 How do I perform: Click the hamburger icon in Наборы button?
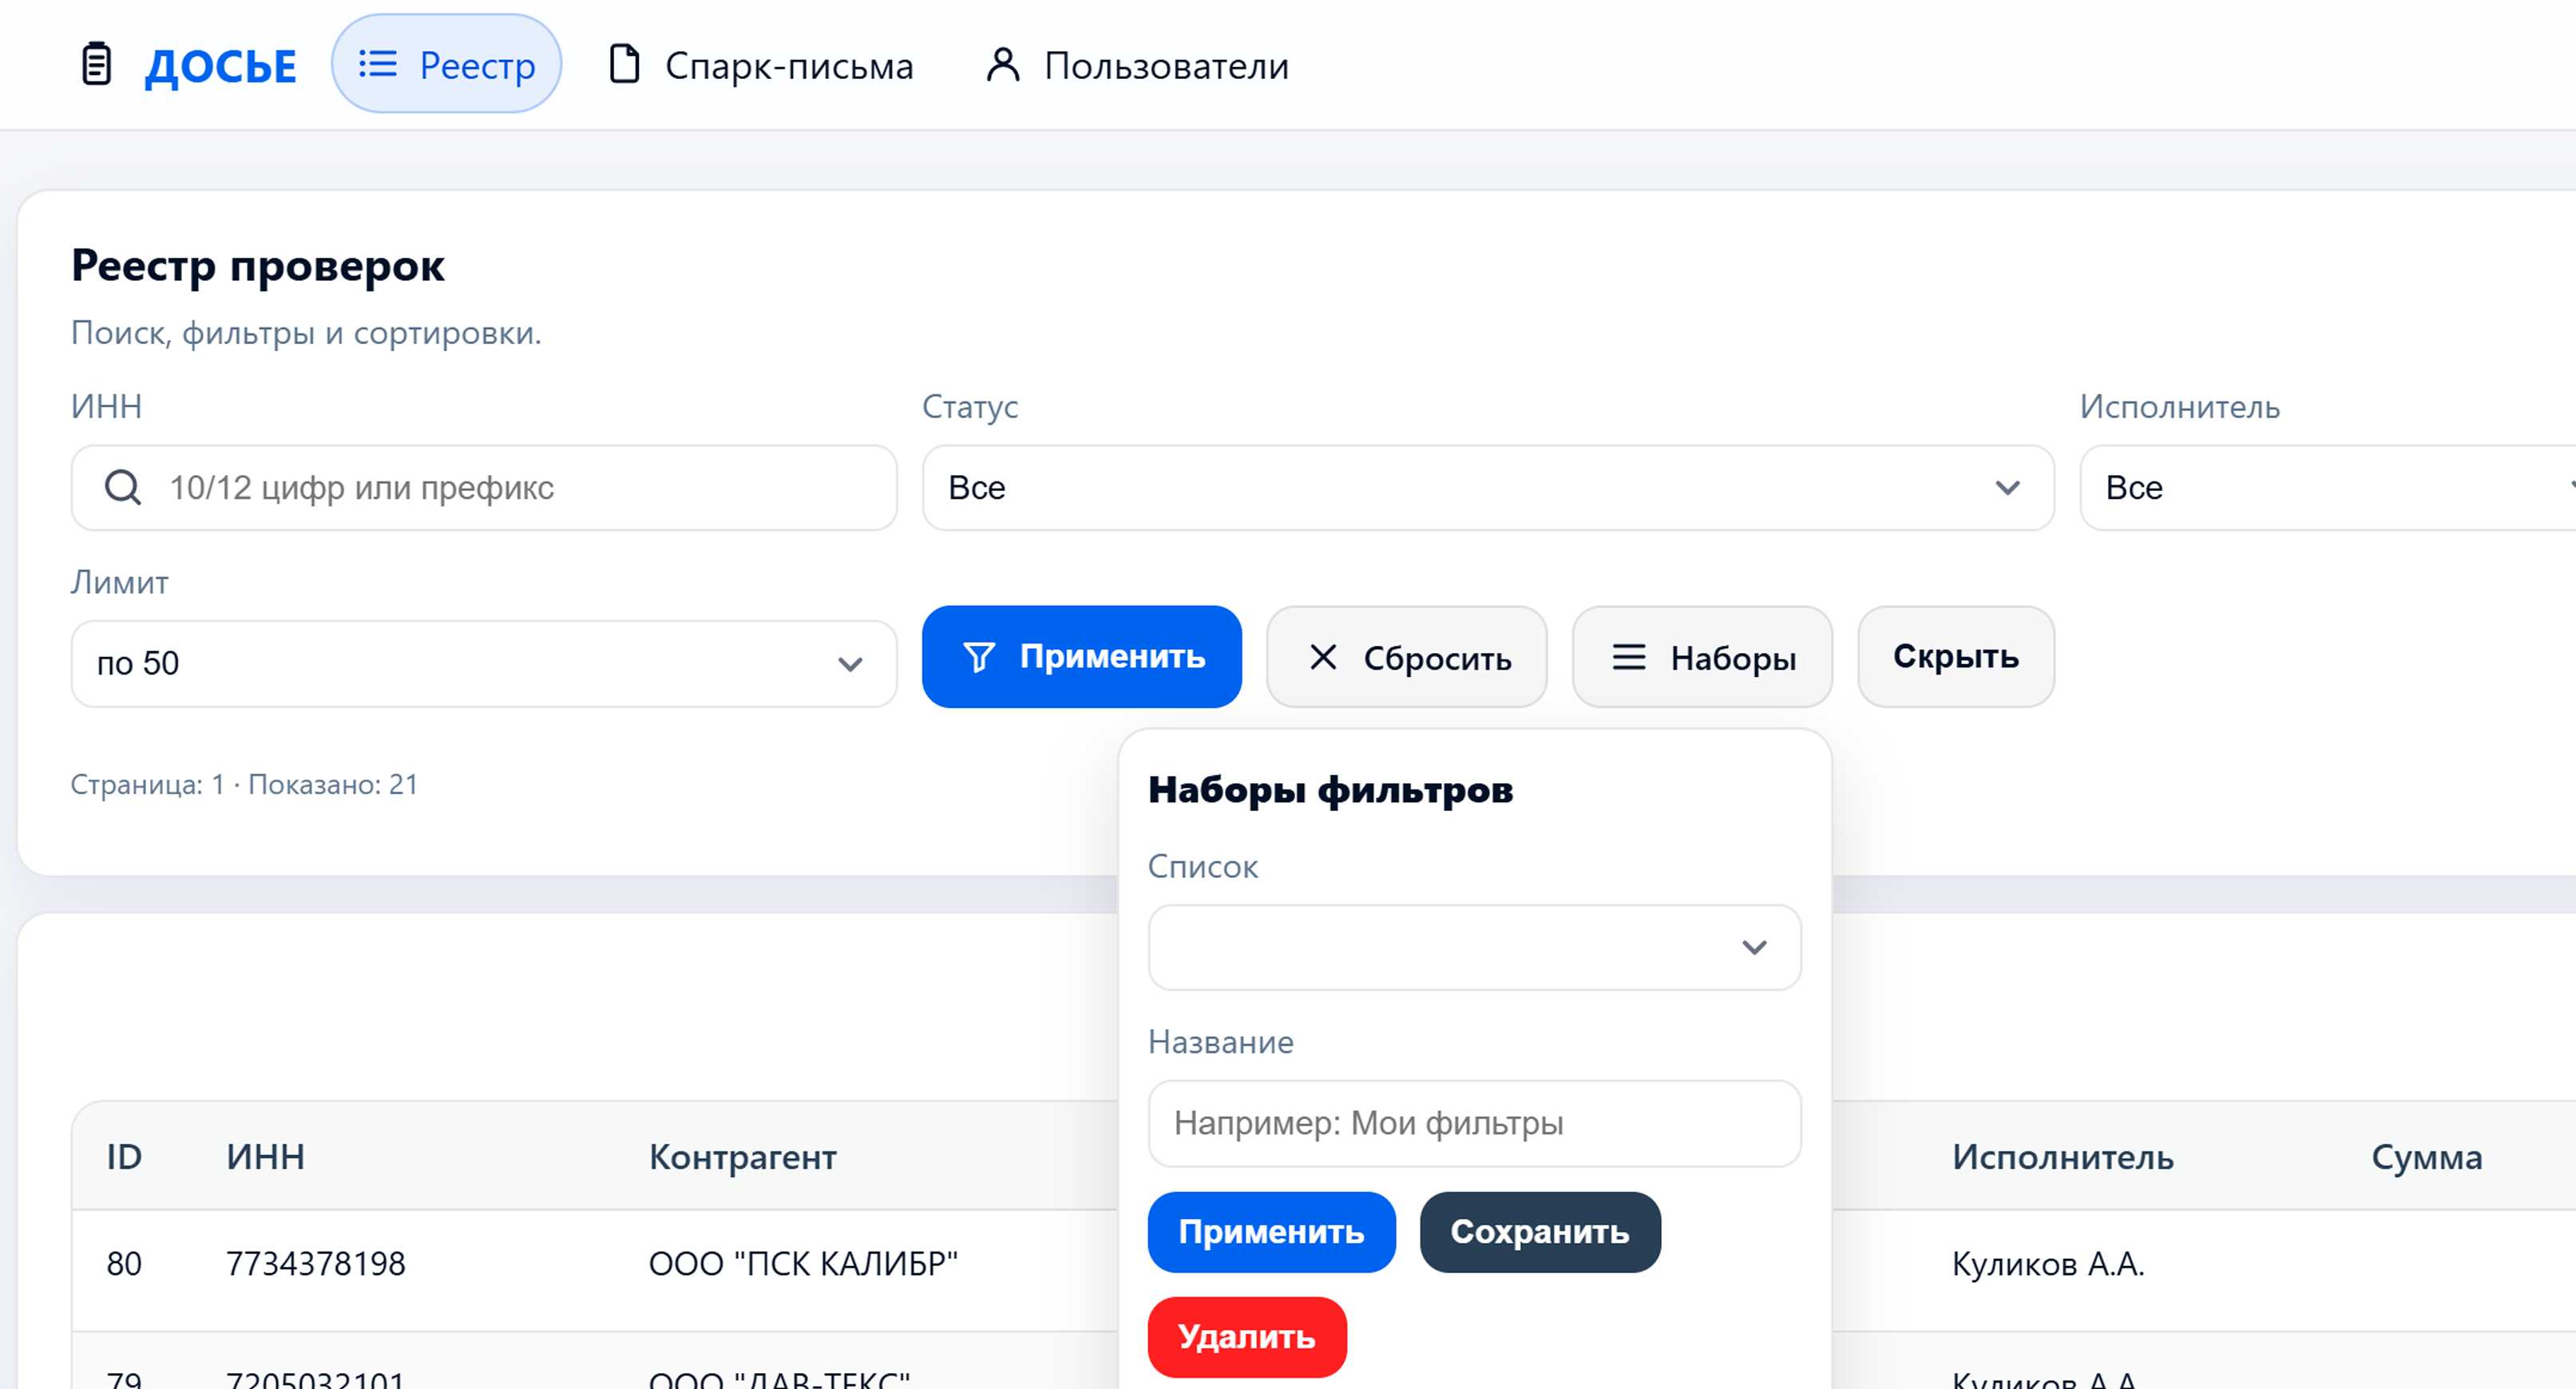coord(1629,657)
